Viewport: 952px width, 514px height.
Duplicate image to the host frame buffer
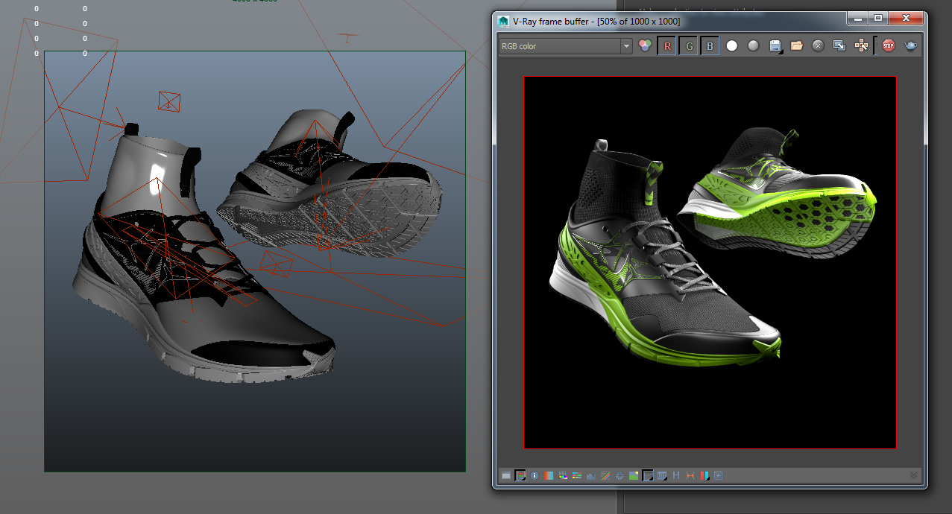pos(839,45)
